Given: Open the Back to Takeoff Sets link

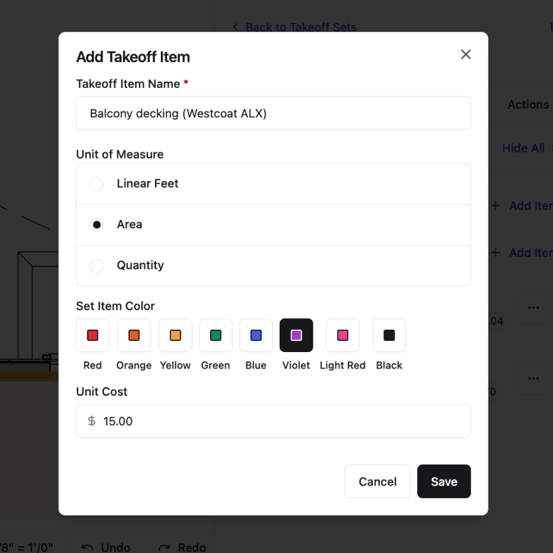Looking at the screenshot, I should [x=301, y=27].
